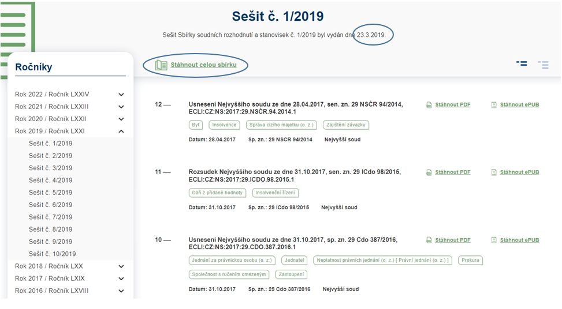Filter by the Insolvence tag
The image size is (562, 309).
(224, 125)
